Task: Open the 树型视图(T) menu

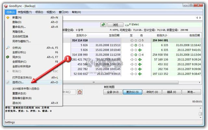Action: click(25, 12)
